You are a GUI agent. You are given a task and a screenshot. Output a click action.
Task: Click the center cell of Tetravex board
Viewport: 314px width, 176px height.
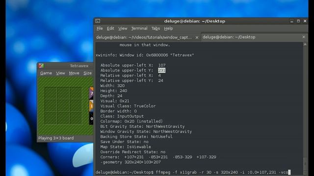coord(63,106)
